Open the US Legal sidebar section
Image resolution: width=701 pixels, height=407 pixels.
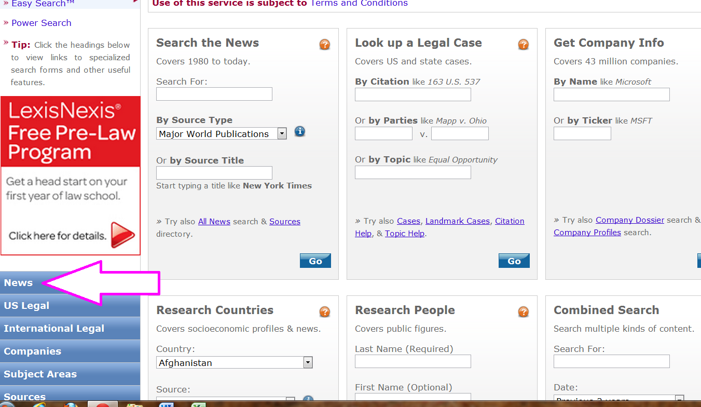[x=70, y=306]
